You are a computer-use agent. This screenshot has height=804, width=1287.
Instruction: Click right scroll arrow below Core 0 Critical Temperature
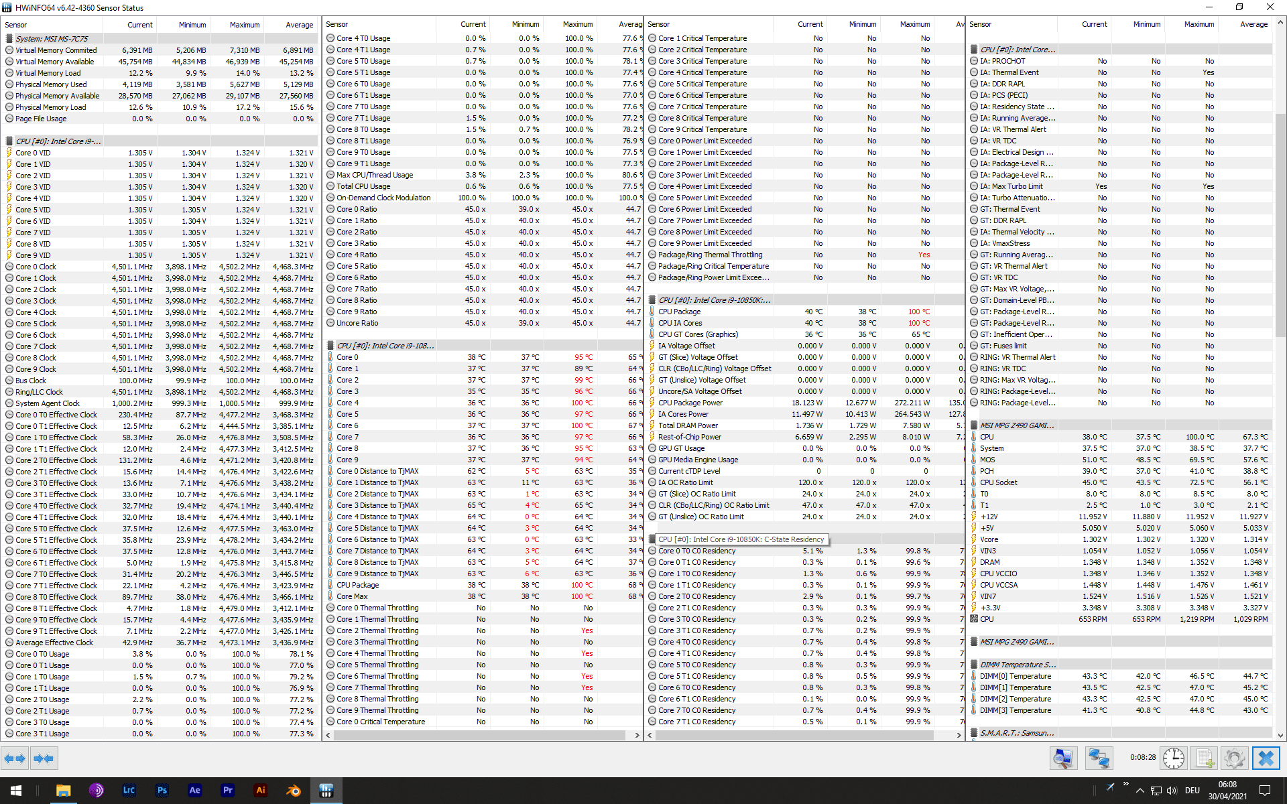click(x=637, y=735)
